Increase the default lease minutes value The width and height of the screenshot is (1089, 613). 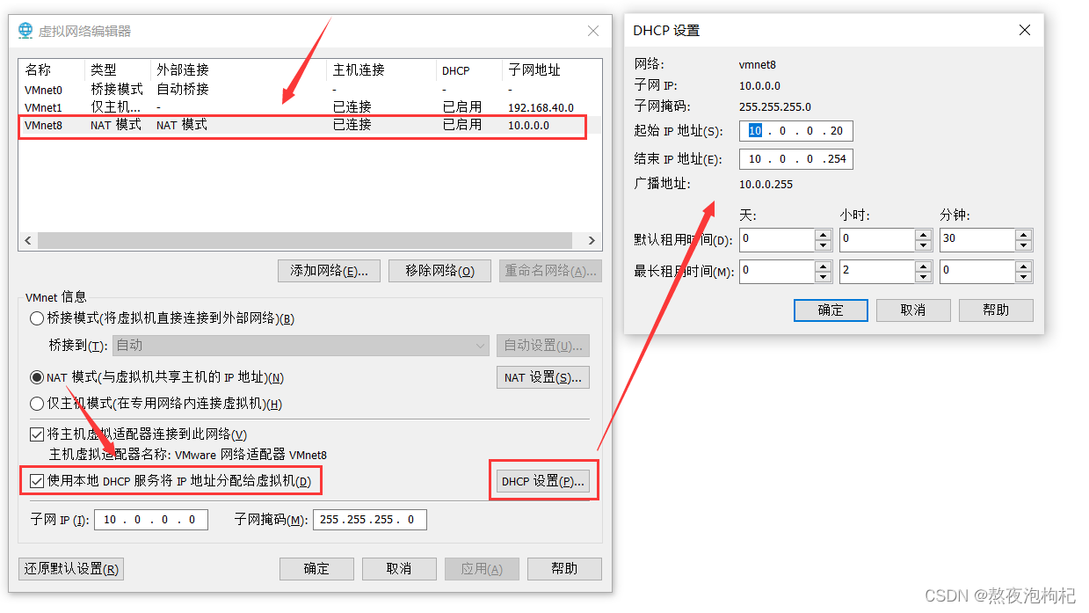(x=1023, y=234)
